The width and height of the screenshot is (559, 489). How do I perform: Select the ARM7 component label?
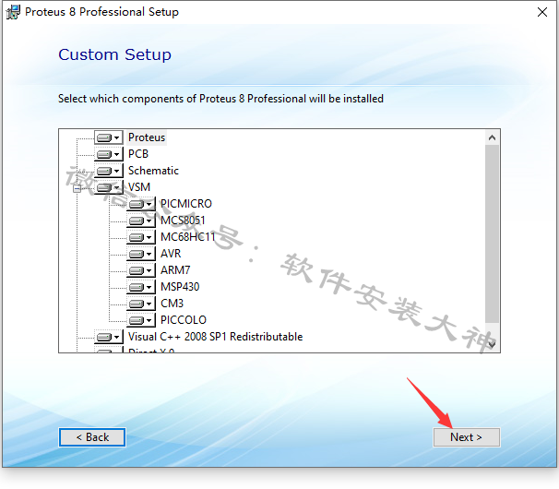(x=175, y=270)
